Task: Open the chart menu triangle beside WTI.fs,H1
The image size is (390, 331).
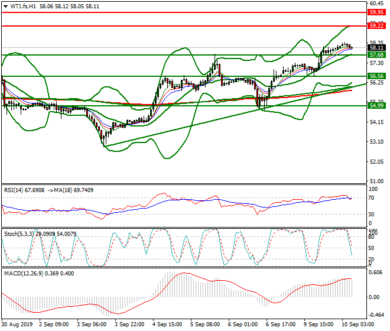Action: [5, 7]
